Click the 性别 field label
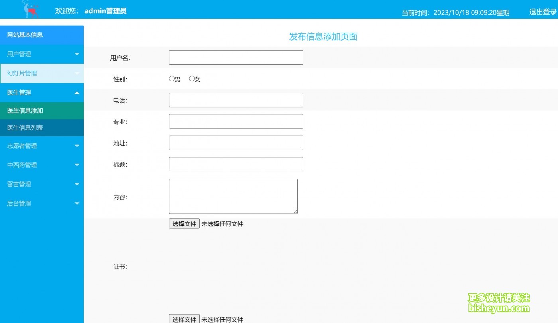558x323 pixels. tap(120, 79)
